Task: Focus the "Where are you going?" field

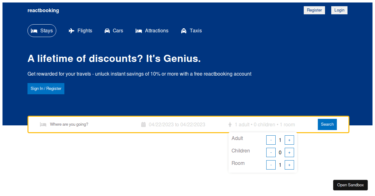Action: tap(87, 124)
